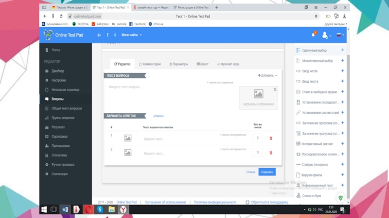
Task: Click the Отмена link
Action: point(250,172)
